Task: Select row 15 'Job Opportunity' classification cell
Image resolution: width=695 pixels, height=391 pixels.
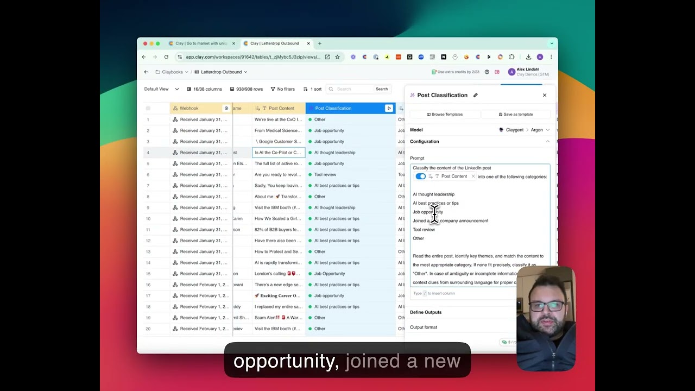Action: 351,274
